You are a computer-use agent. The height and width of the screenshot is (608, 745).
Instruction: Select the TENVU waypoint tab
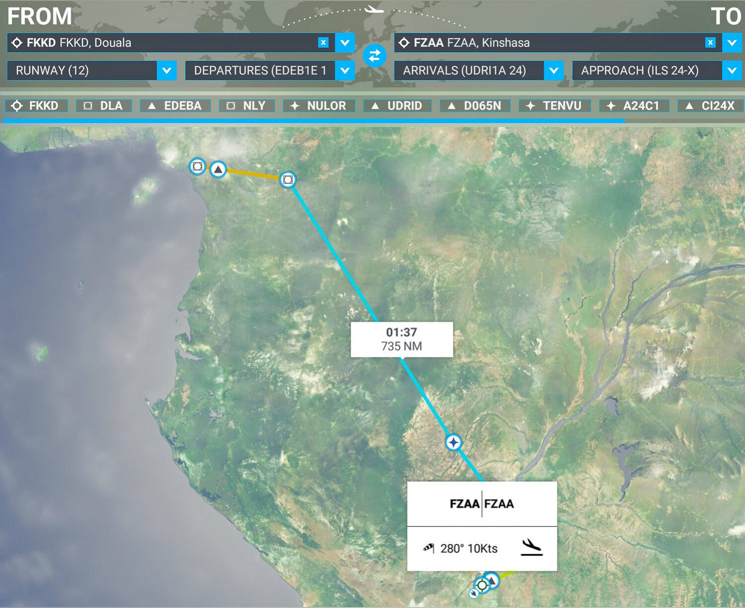(555, 106)
